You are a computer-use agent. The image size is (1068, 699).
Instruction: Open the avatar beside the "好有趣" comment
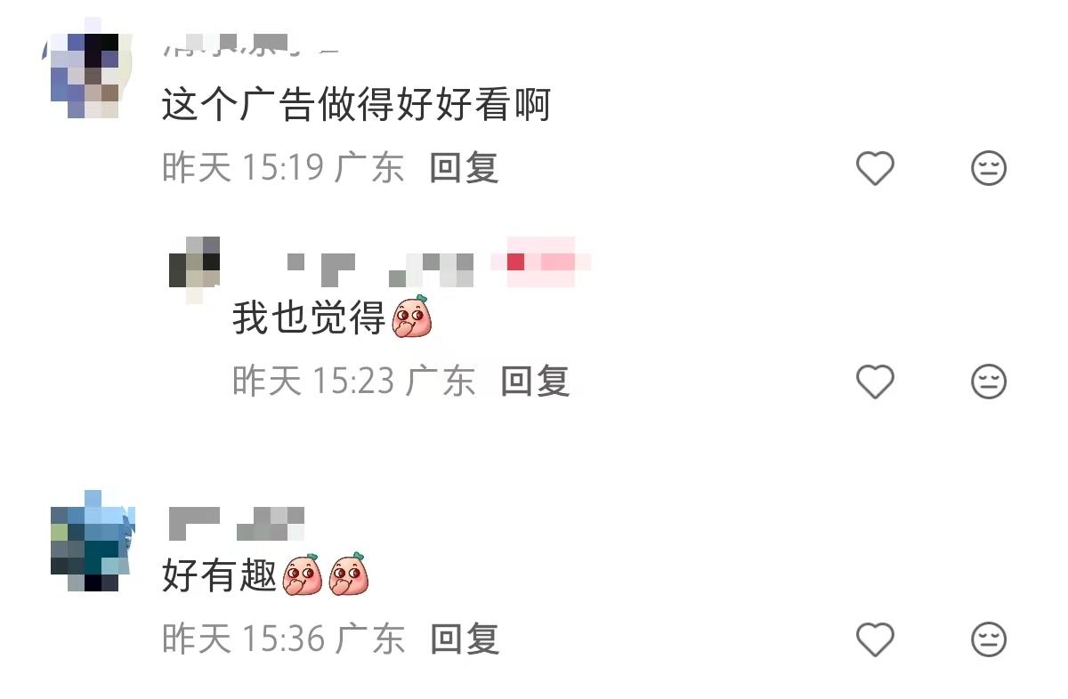[x=92, y=541]
